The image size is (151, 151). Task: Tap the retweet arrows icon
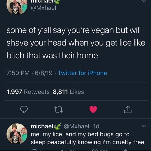point(59,109)
